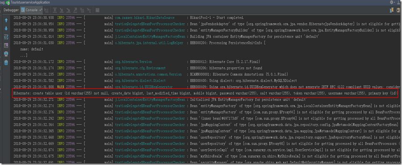Viewport: 402px width, 165px height.
Task: Click timestamp 2018-08-29 23:34:30.938
Action: coord(33,18)
